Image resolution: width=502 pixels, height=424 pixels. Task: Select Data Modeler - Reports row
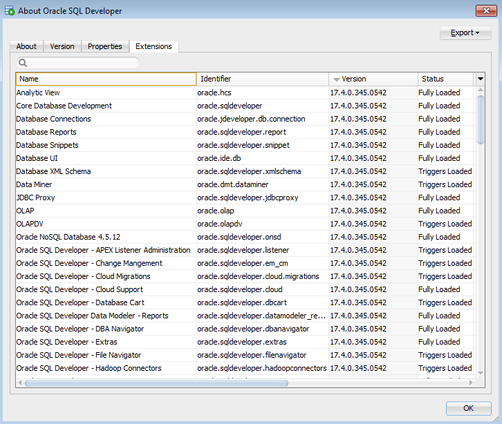coord(245,316)
